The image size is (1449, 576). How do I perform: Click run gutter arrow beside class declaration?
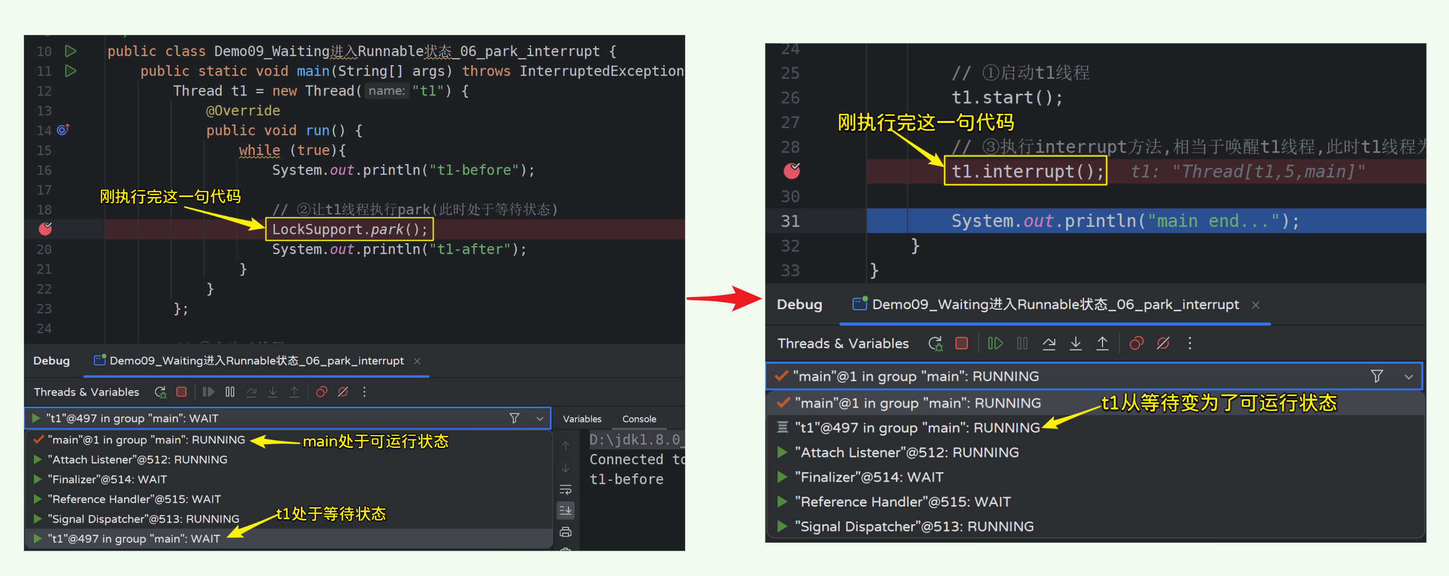coord(70,51)
